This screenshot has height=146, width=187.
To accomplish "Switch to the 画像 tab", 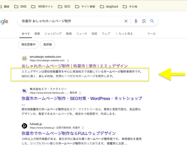I will point(37,34).
